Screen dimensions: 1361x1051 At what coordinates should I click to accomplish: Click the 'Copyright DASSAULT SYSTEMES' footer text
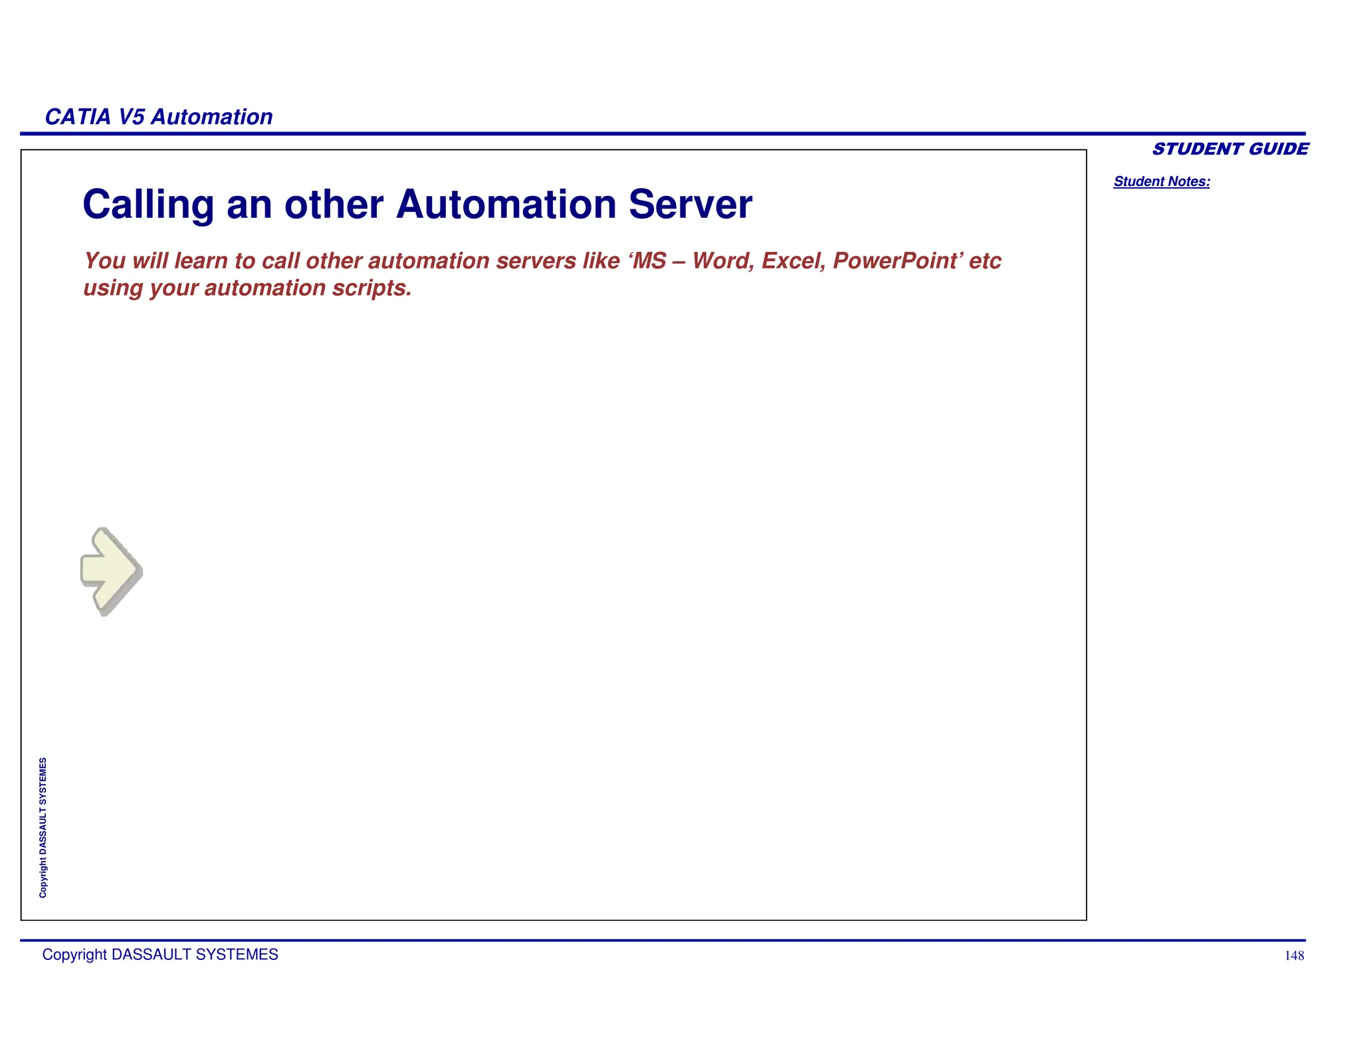point(160,955)
